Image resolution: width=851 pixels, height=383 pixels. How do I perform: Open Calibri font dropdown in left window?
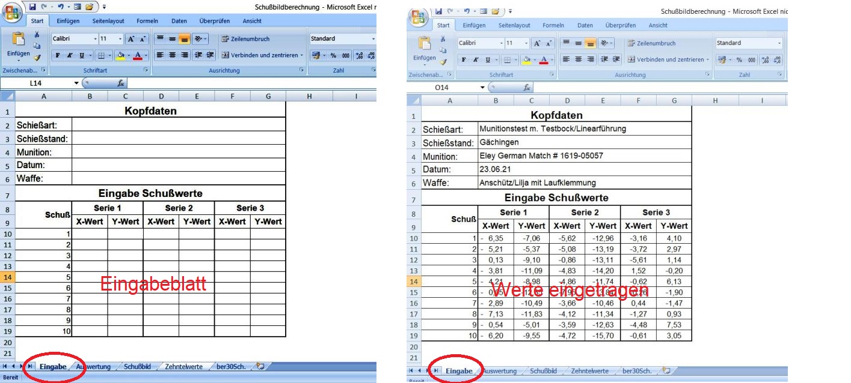(x=94, y=39)
